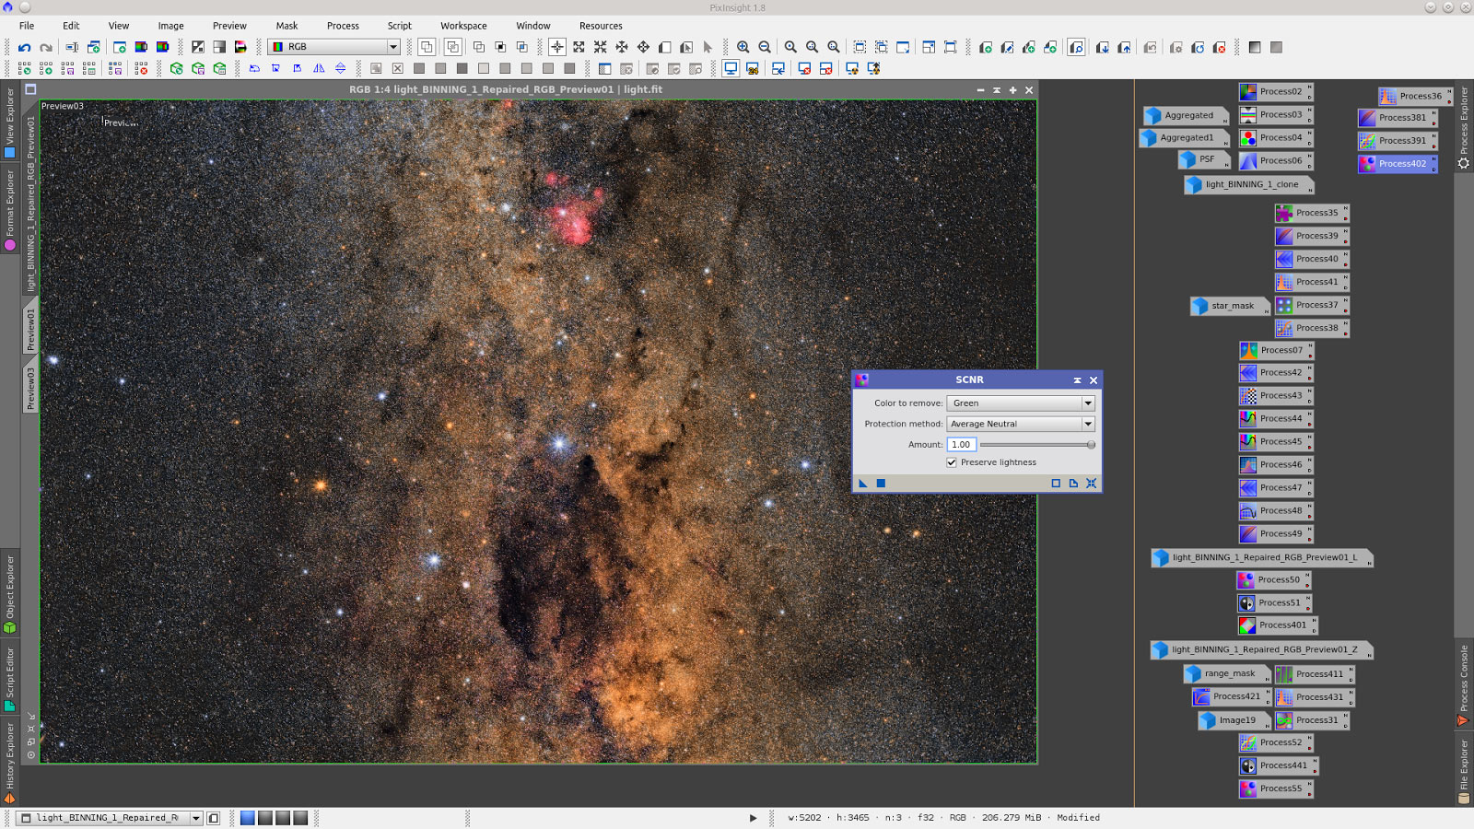Viewport: 1474px width, 829px height.
Task: Select the Process402 SCNR icon
Action: tap(1397, 164)
